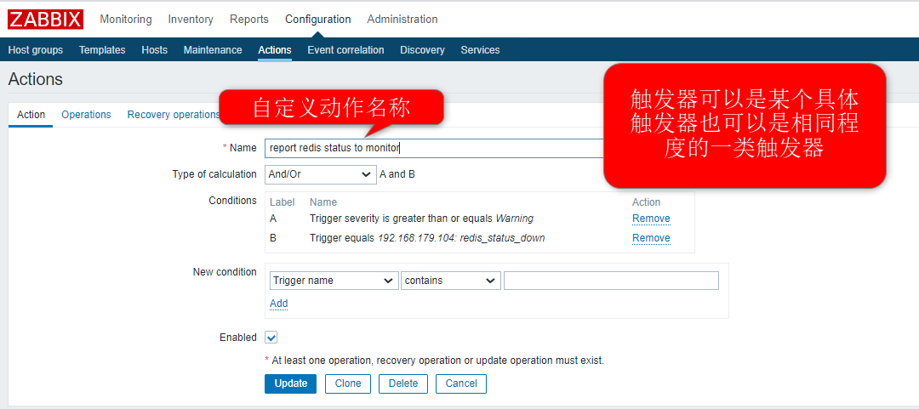Go to Services submenu

[x=480, y=50]
